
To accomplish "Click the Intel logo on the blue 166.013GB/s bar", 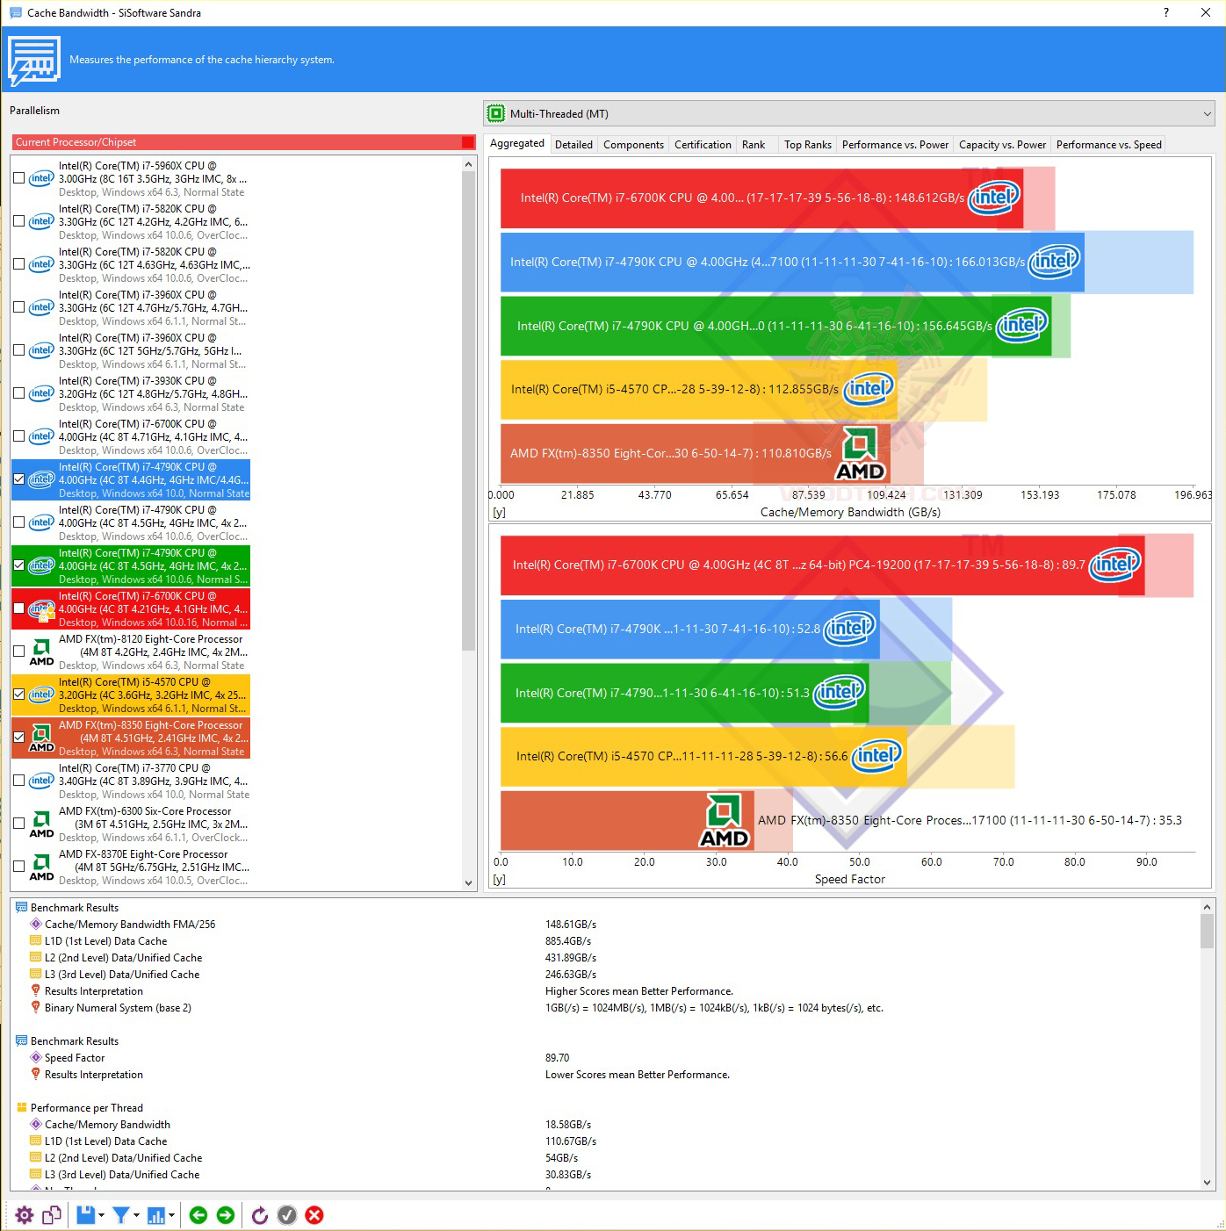I will pos(1054,262).
